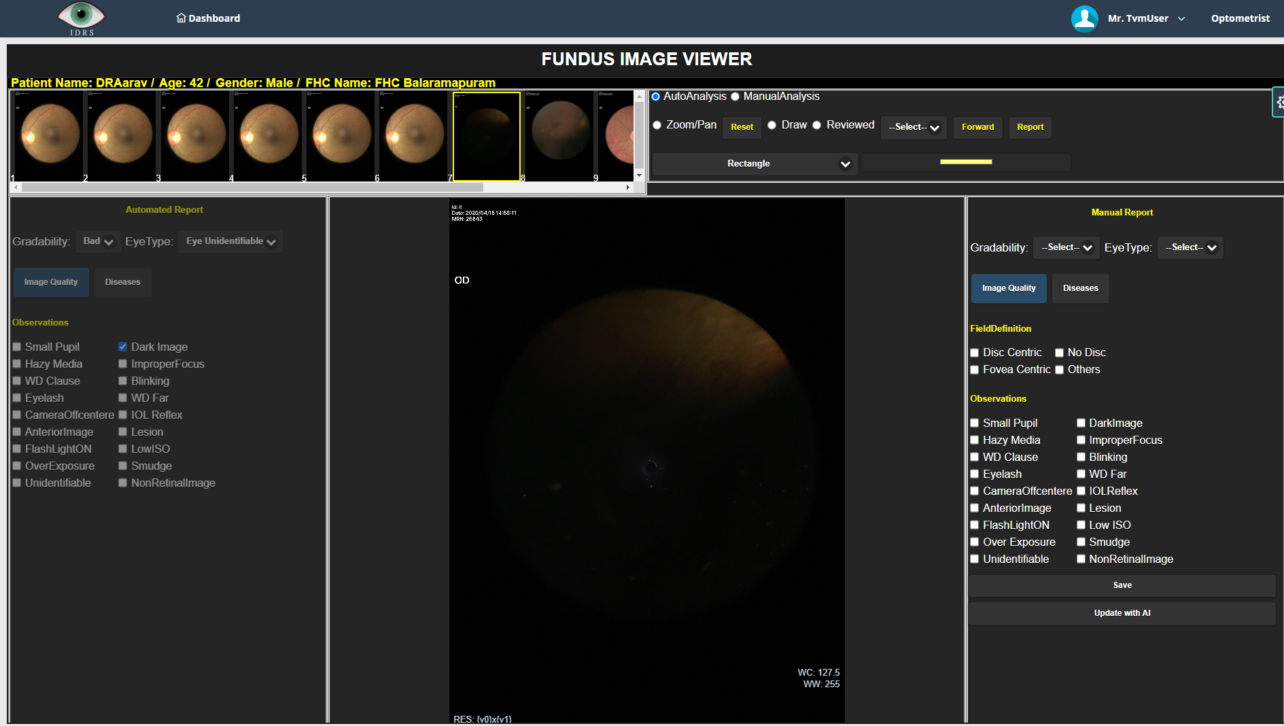Viewport: 1284px width, 726px height.
Task: Check manual Smudge observation
Action: [x=1081, y=542]
